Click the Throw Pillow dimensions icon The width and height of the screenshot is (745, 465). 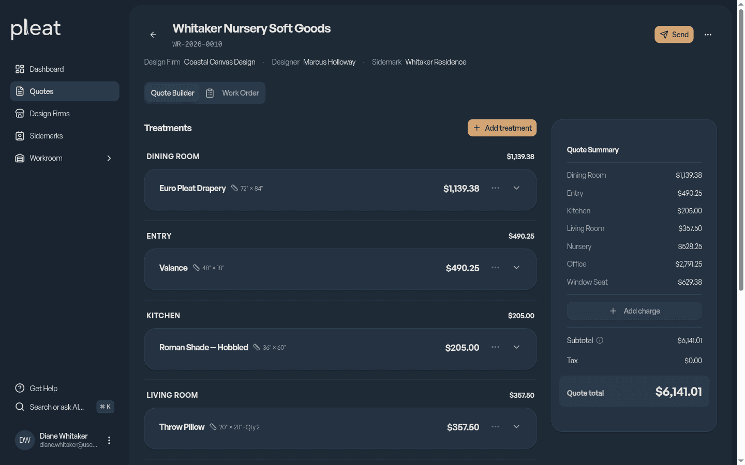point(213,427)
